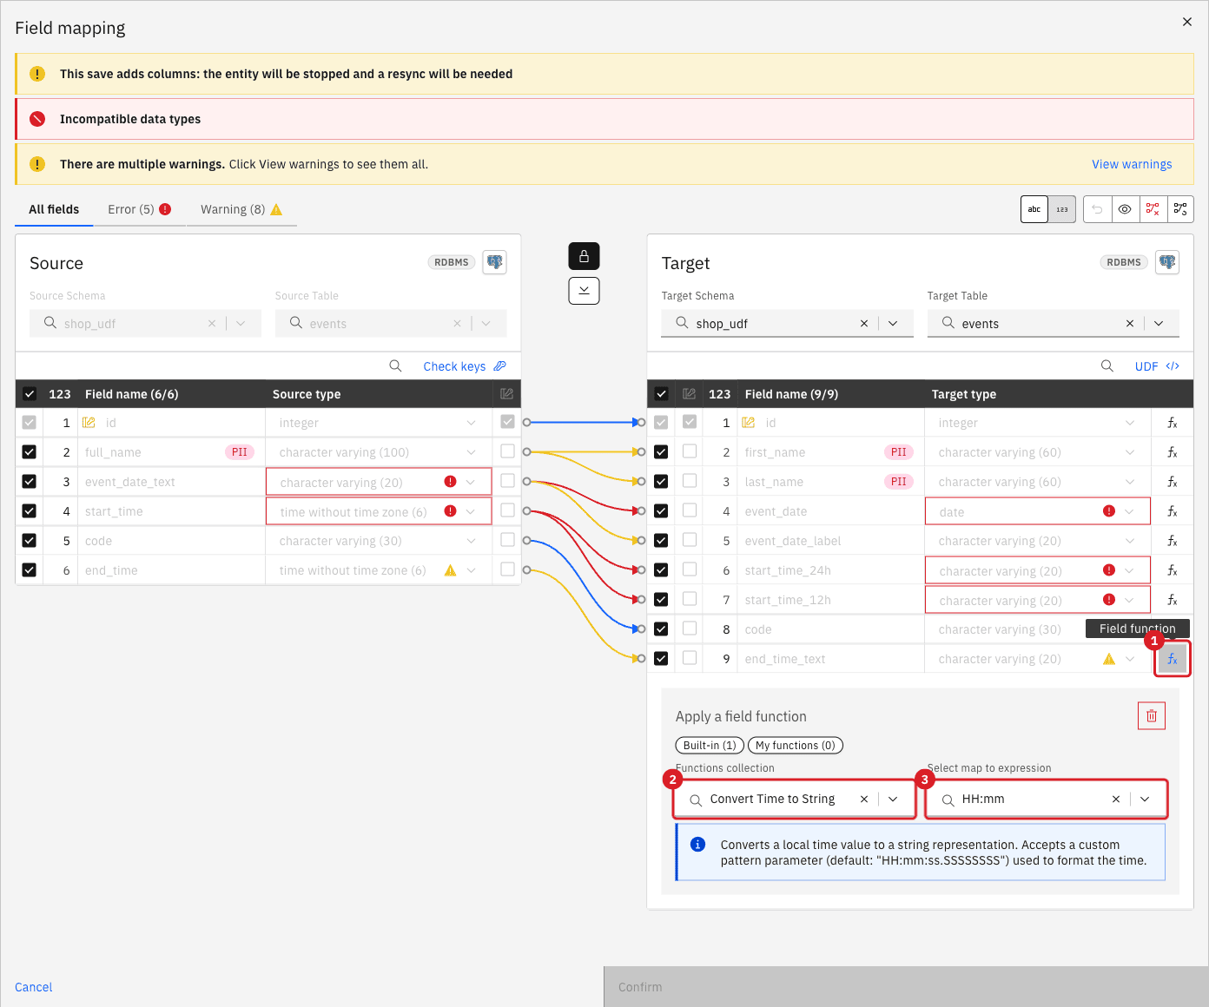Click the View warnings link
This screenshot has width=1209, height=1007.
pyautogui.click(x=1132, y=164)
